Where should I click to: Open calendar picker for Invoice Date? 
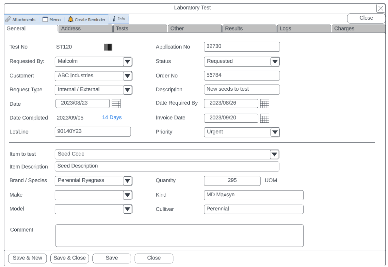(265, 118)
